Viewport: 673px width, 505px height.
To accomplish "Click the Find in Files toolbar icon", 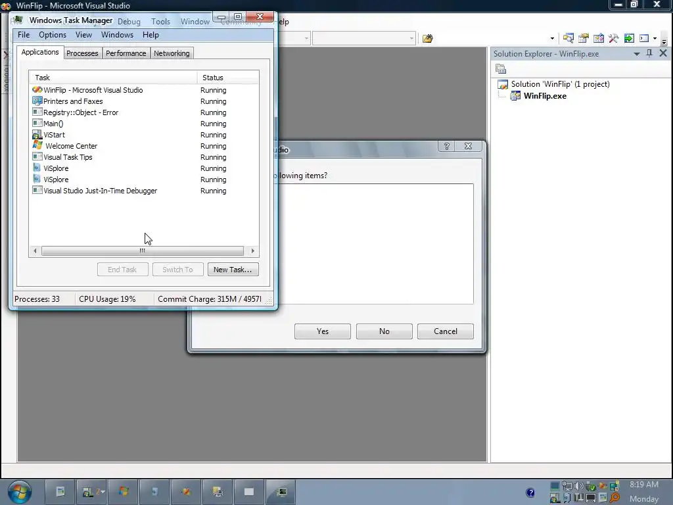I will (x=427, y=39).
